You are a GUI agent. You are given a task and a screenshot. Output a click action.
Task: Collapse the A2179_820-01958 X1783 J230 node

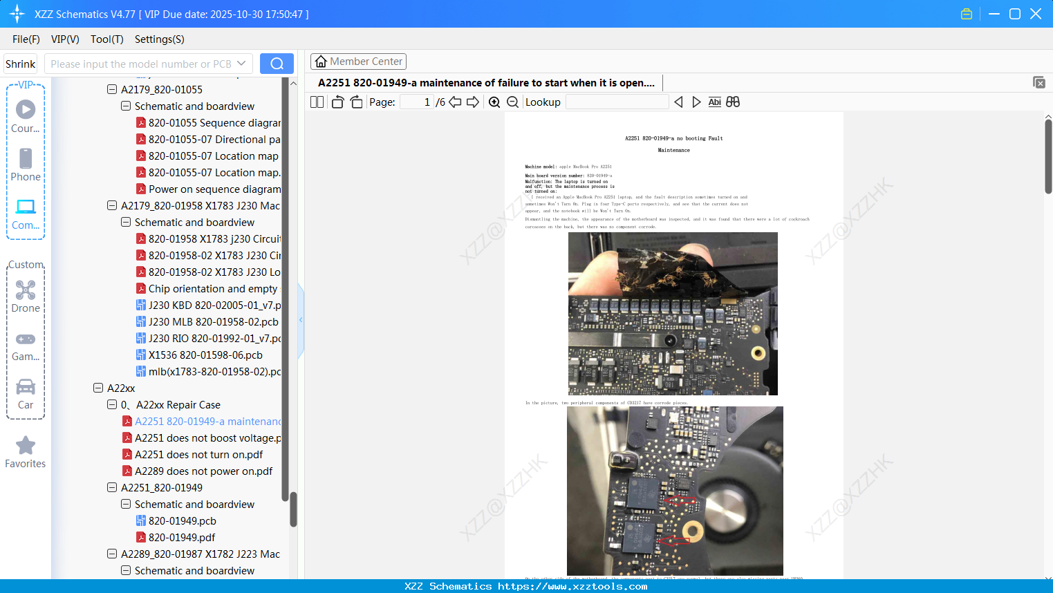[112, 205]
